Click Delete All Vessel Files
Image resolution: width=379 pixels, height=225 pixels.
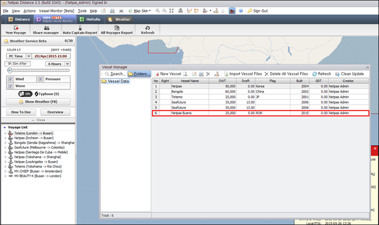click(x=286, y=74)
